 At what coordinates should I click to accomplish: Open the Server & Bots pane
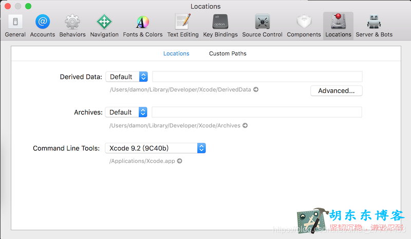(x=374, y=26)
